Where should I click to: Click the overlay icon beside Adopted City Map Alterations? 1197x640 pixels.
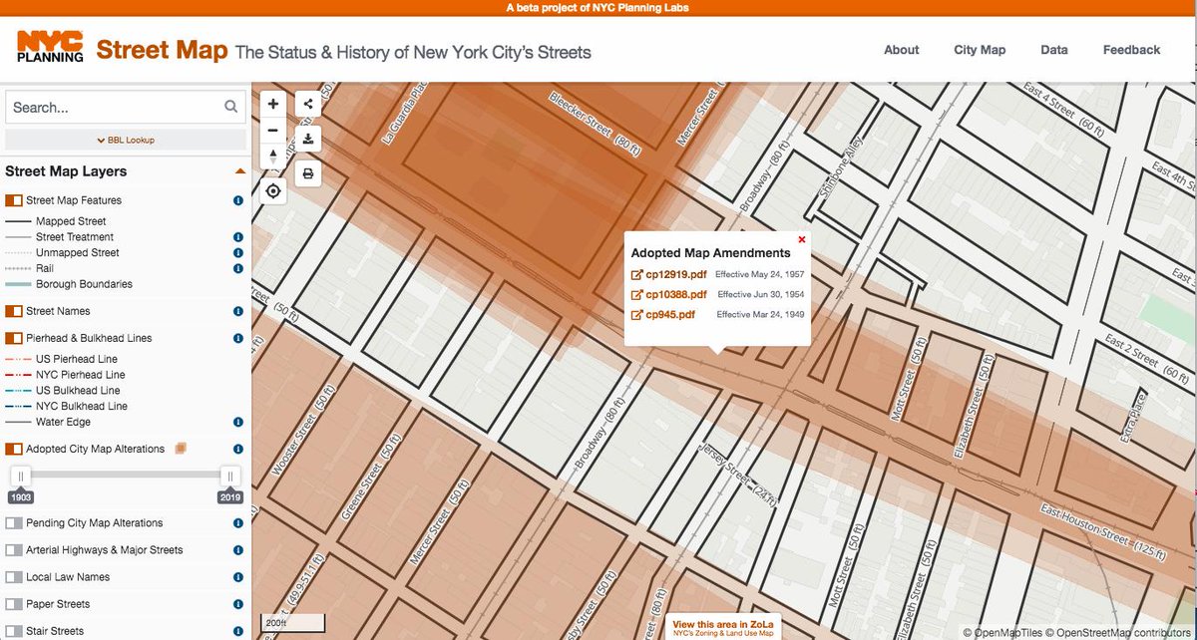click(180, 449)
